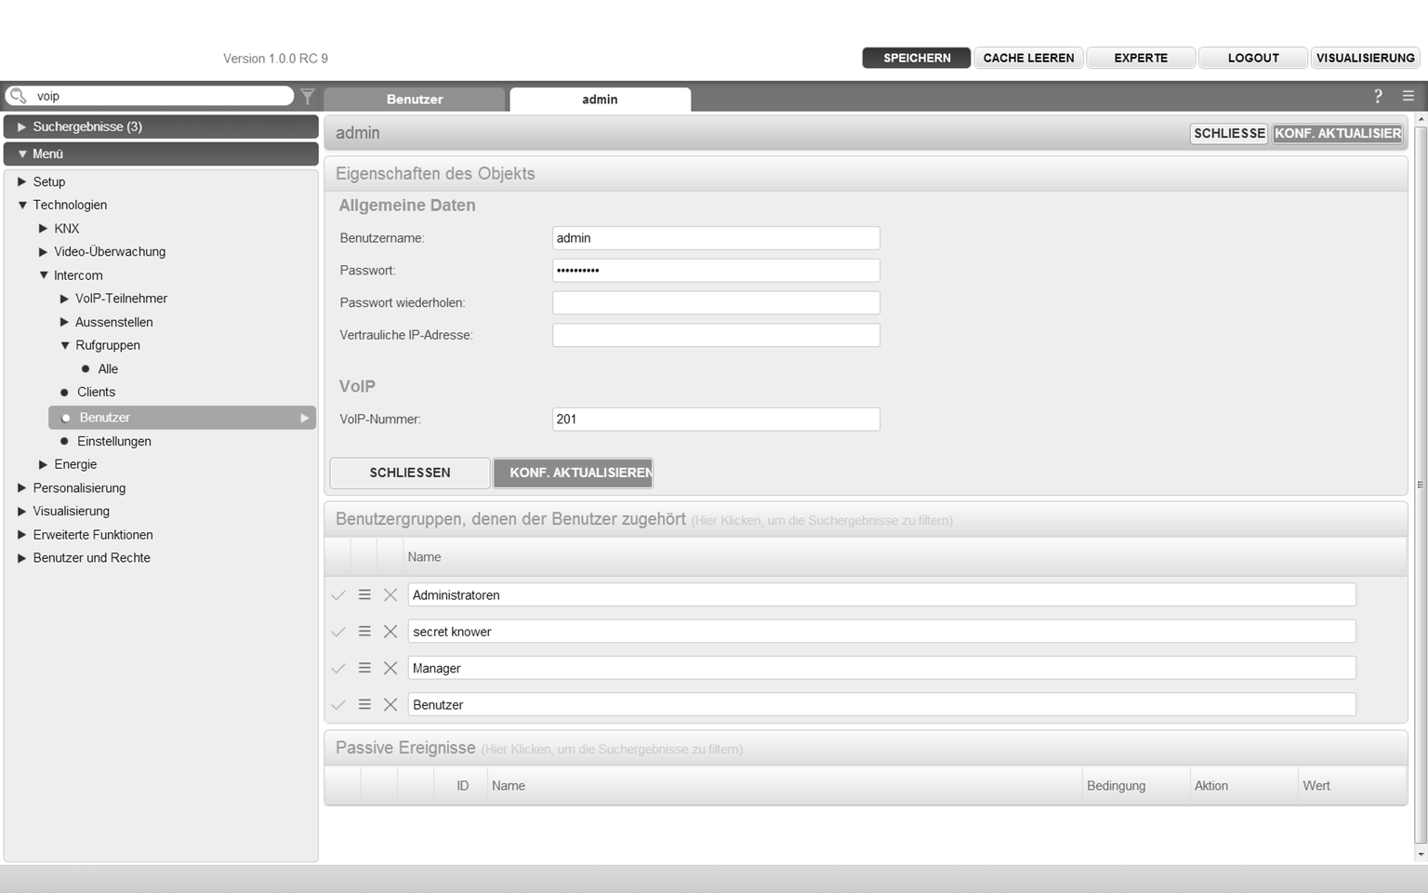
Task: Click the arrow on highlighted Benutzer menu item
Action: [304, 418]
